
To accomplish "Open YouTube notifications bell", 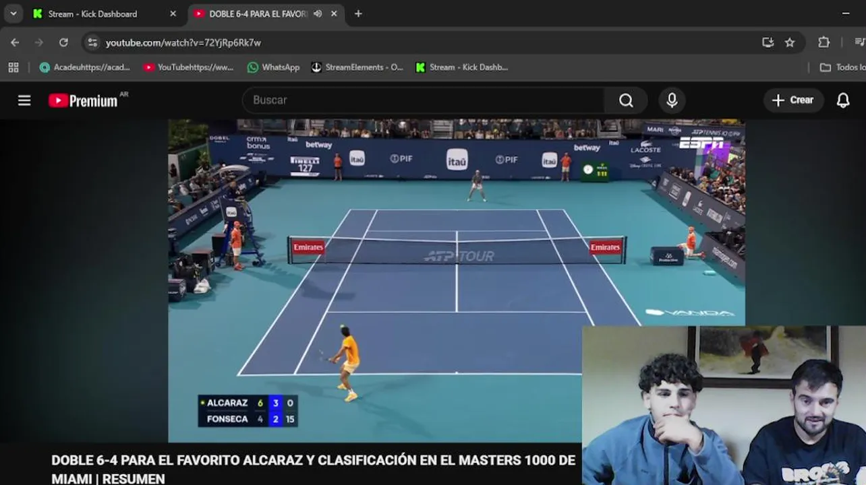I will click(x=843, y=100).
